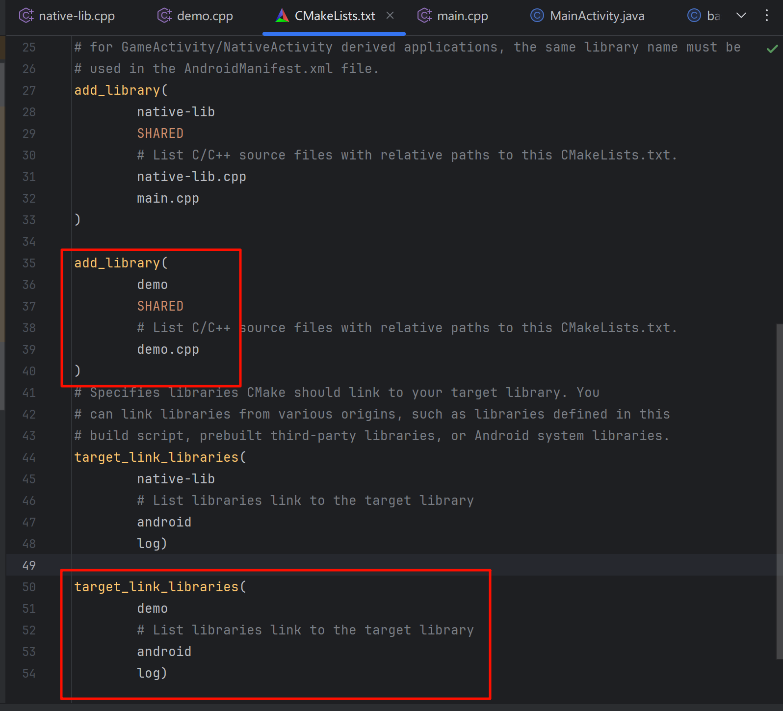Open the MainActivity.java tab
This screenshot has width=783, height=711.
597,16
